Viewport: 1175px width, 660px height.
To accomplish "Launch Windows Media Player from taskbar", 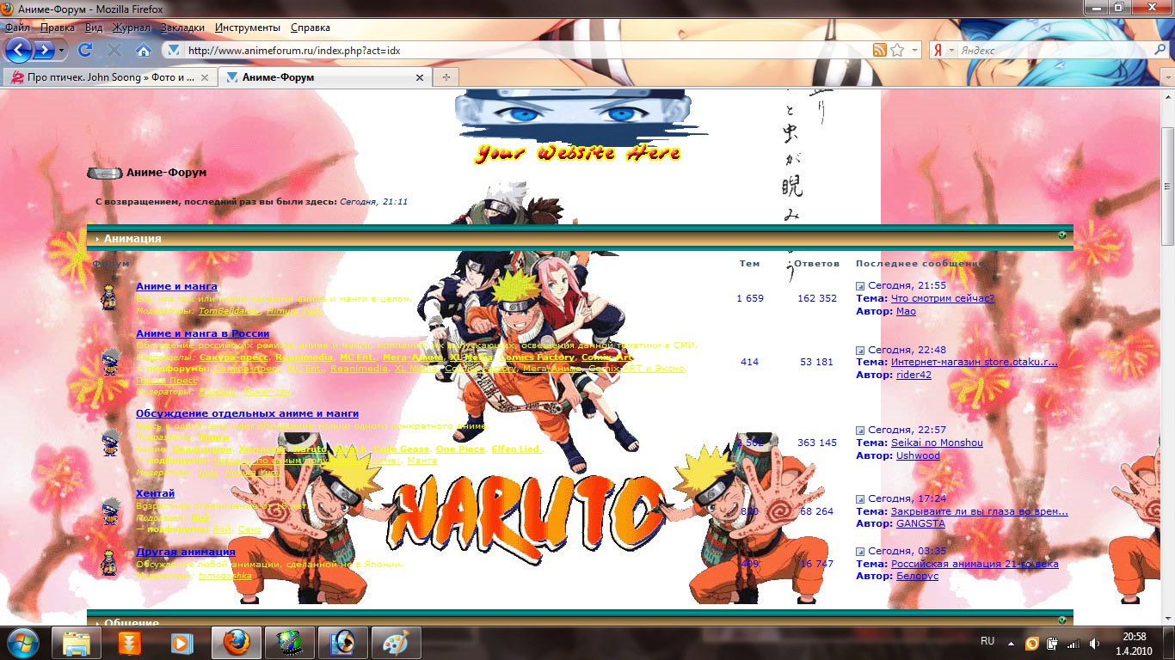I will coord(182,643).
